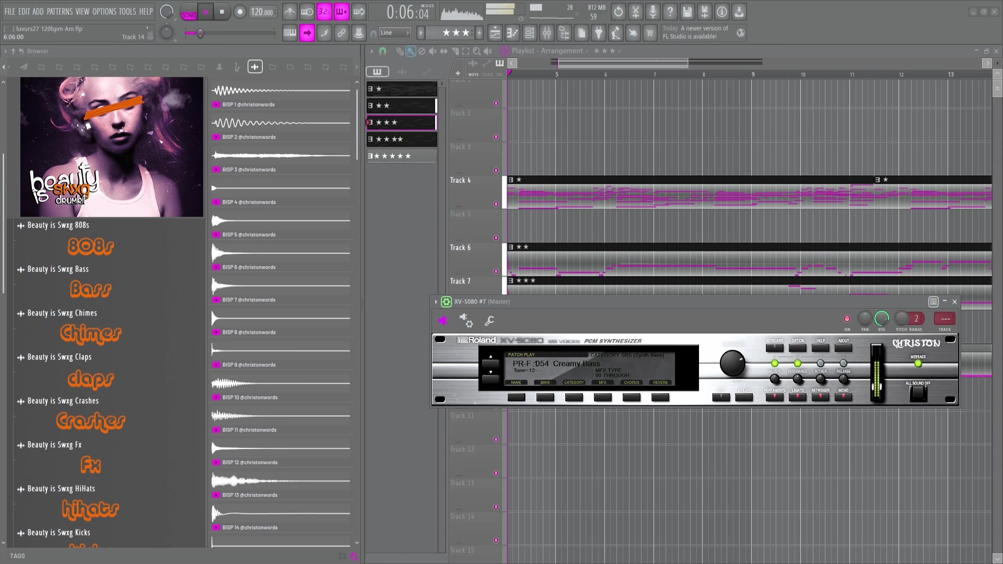Select the Mute tool in Playlist toolbar

(x=433, y=51)
